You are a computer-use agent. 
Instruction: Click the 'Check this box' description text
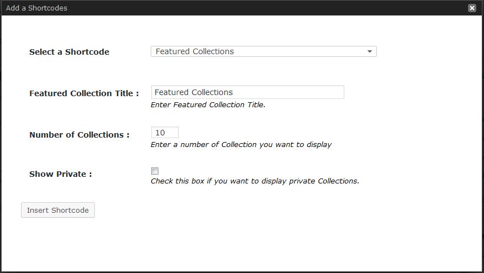(254, 181)
